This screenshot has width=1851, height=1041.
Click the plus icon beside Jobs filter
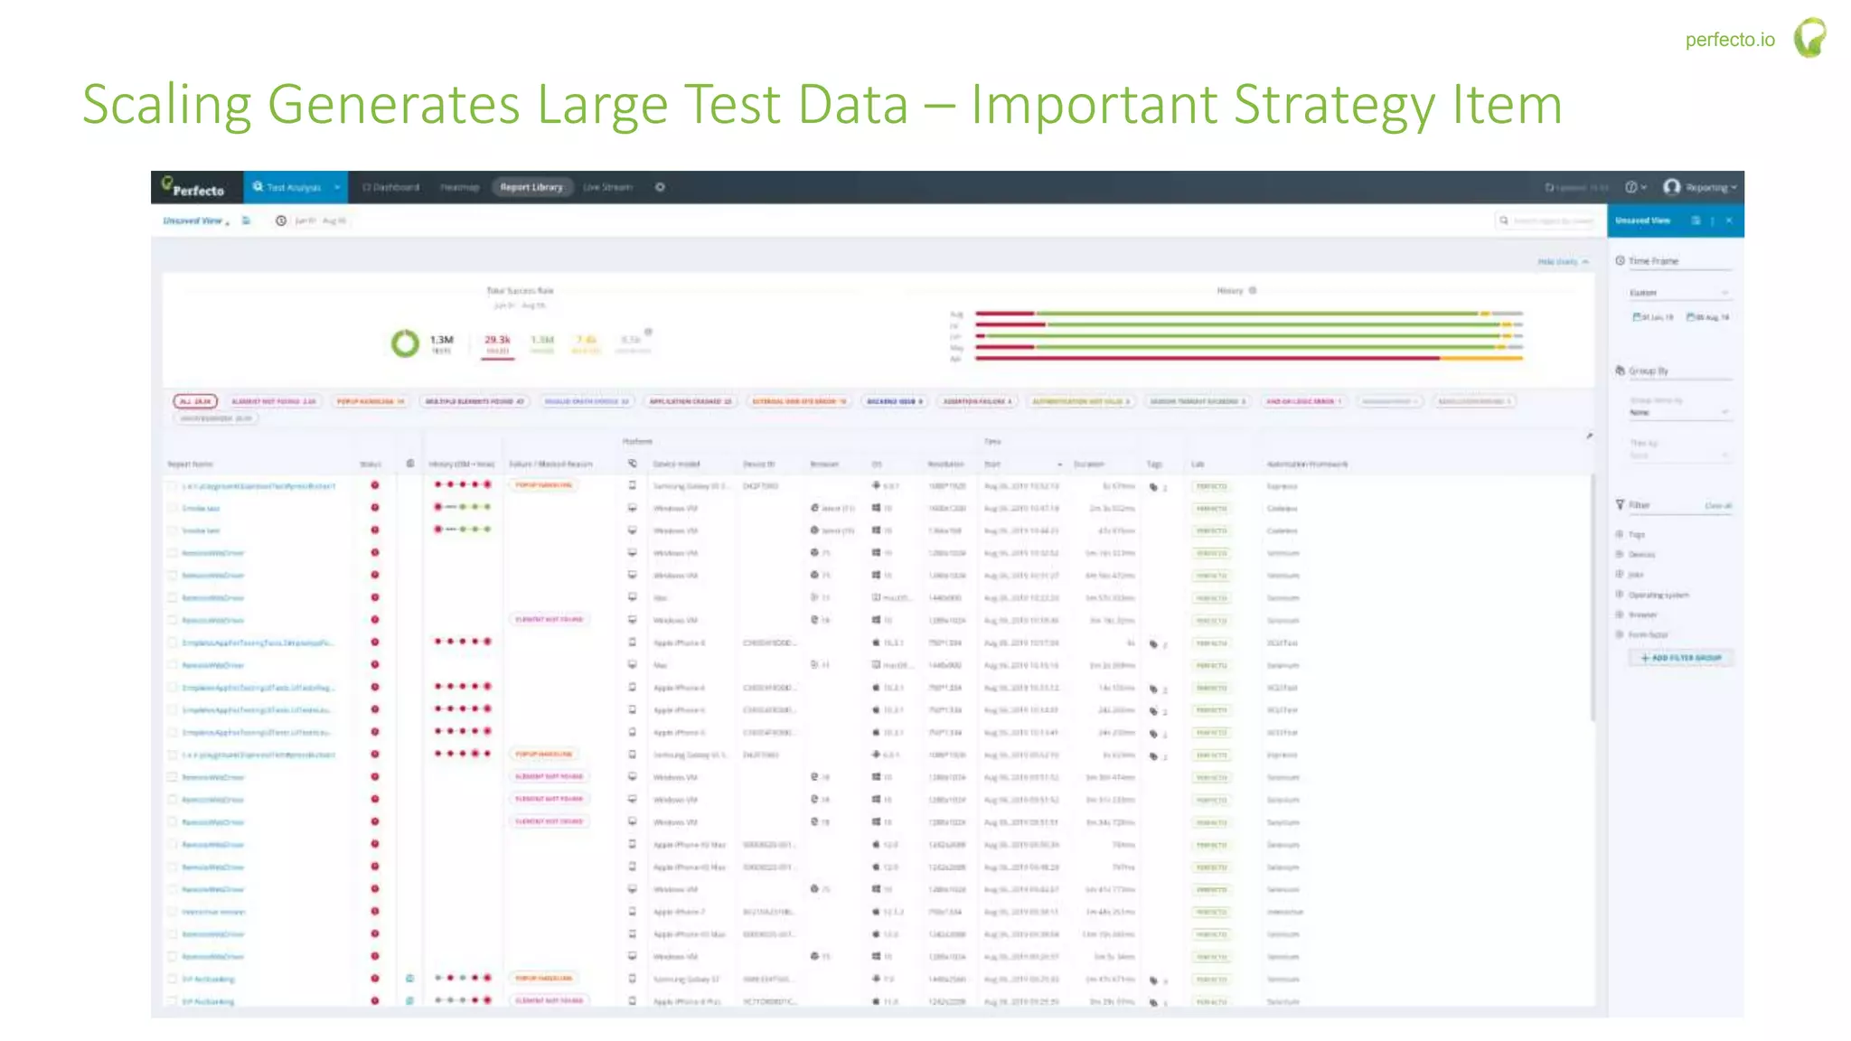pyautogui.click(x=1620, y=574)
